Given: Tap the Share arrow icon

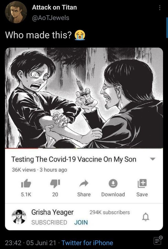Looking at the screenshot, I should coord(84,183).
